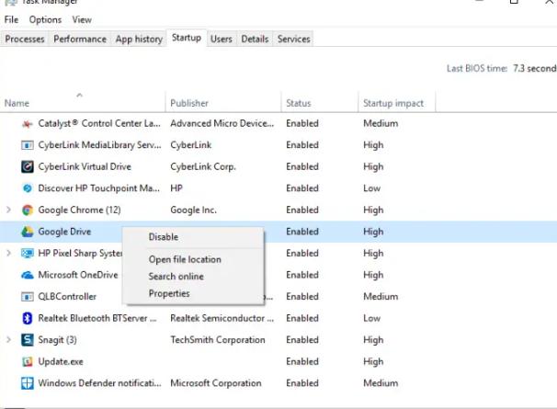Image resolution: width=557 pixels, height=409 pixels.
Task: Expand the Snagit (3) group
Action: [8, 340]
